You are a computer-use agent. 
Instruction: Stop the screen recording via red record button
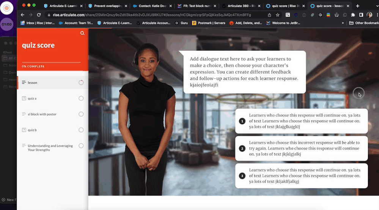pyautogui.click(x=6, y=8)
